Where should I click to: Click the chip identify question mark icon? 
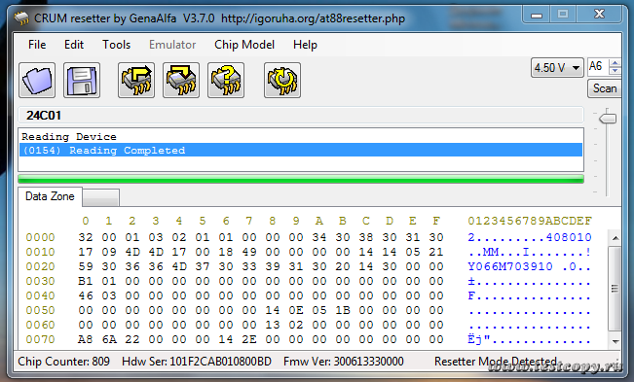(x=226, y=81)
